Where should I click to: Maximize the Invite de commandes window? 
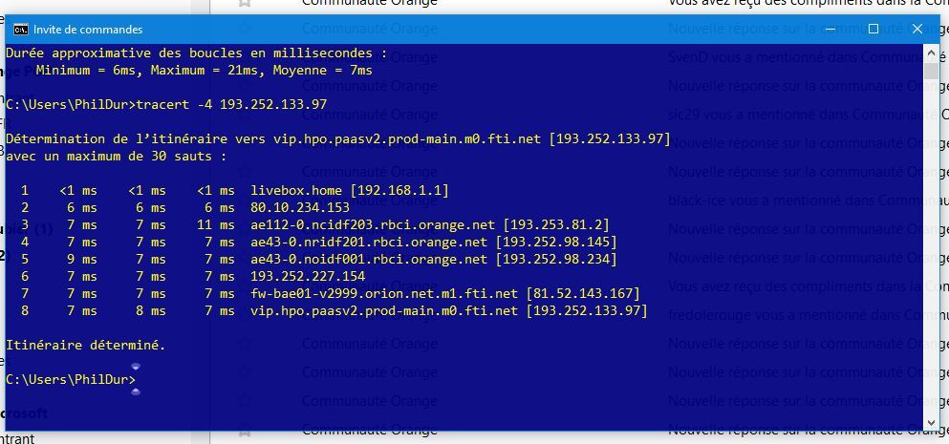pyautogui.click(x=872, y=30)
